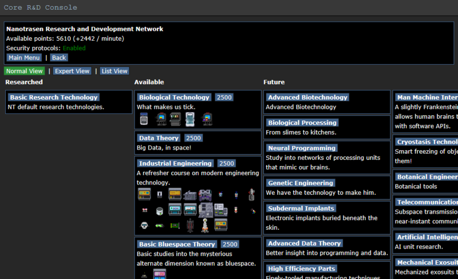
Task: Return to the Main Menu
Action: tap(24, 57)
